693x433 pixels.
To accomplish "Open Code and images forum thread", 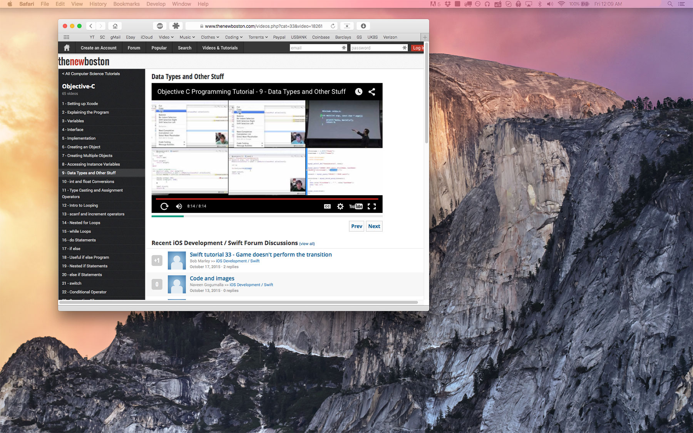I will pyautogui.click(x=212, y=278).
